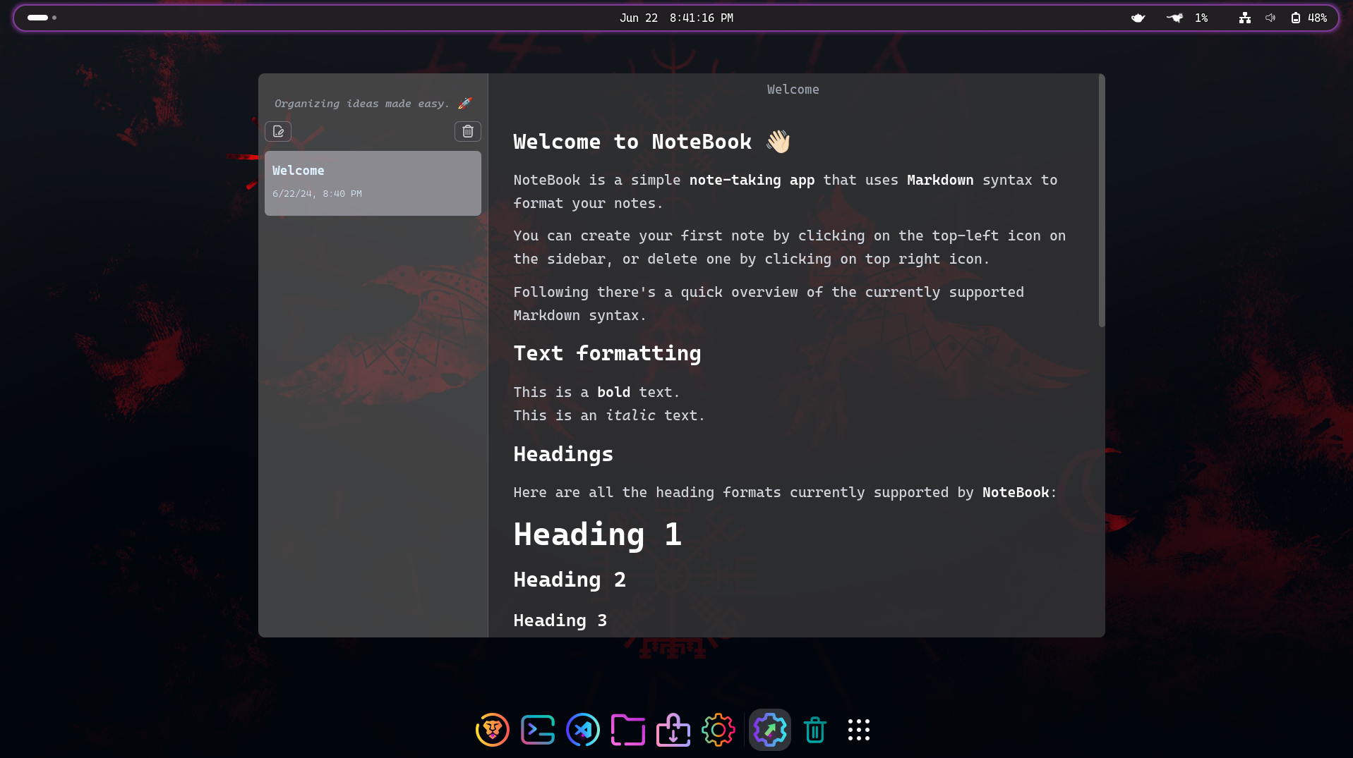
Task: Click the bold word 'Markdown' in first paragraph
Action: 939,180
